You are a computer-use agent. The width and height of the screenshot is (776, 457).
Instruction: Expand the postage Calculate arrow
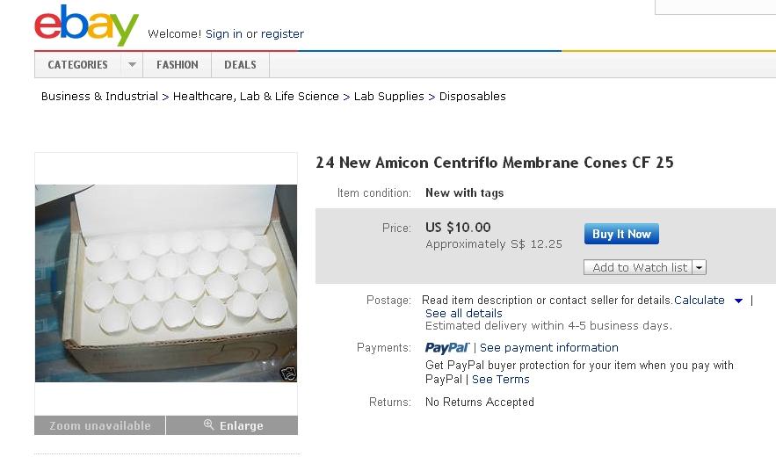[738, 301]
